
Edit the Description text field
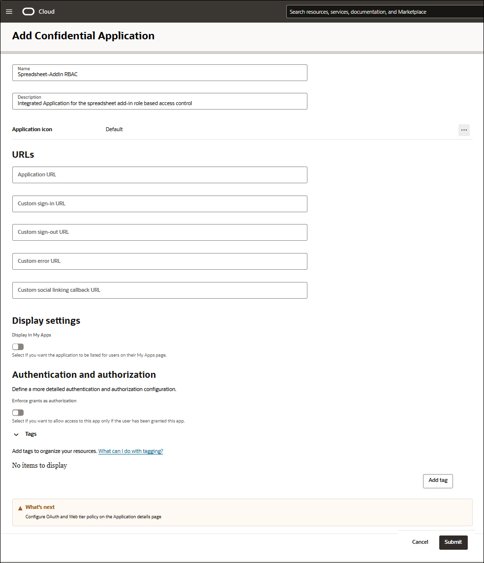159,100
